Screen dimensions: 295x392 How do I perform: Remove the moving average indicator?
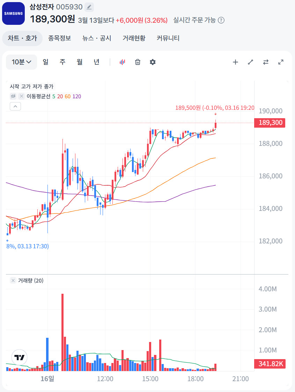[x=22, y=96]
